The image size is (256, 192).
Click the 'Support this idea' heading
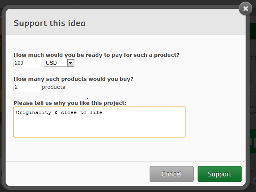50,23
